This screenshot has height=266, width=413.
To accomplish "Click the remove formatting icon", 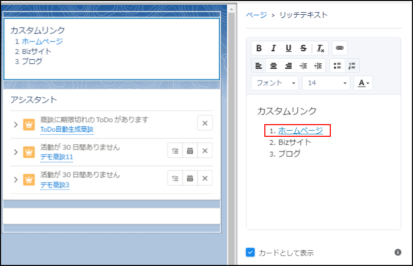I will (x=320, y=48).
